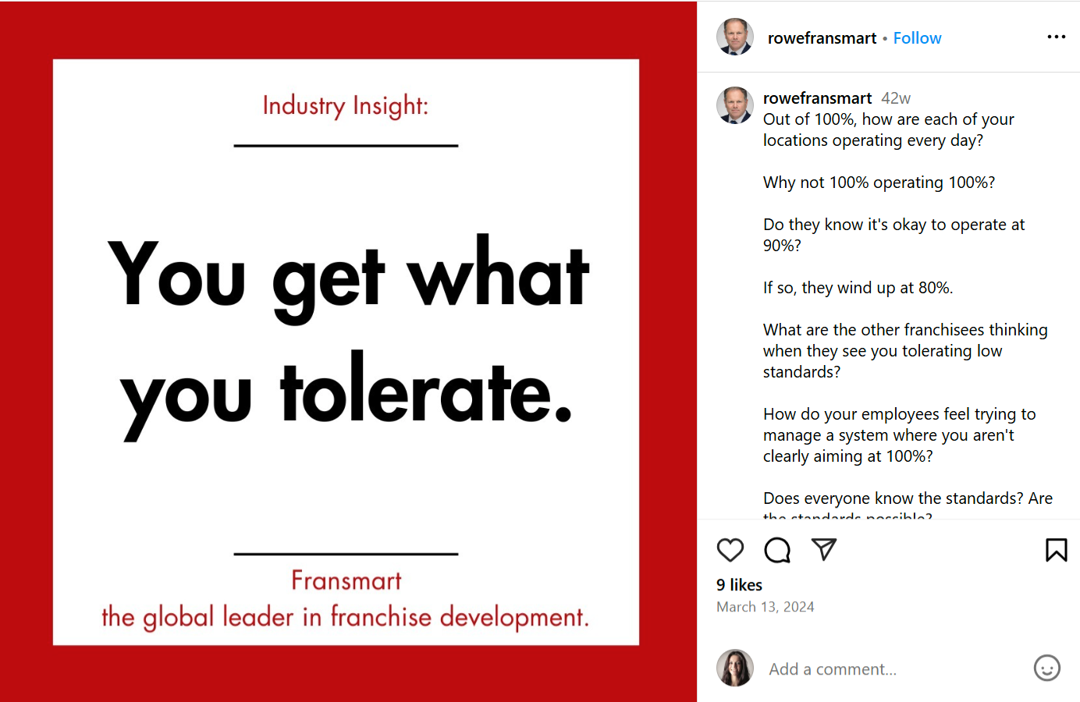Open the emoji picker in comment box
1080x702 pixels.
pos(1046,668)
